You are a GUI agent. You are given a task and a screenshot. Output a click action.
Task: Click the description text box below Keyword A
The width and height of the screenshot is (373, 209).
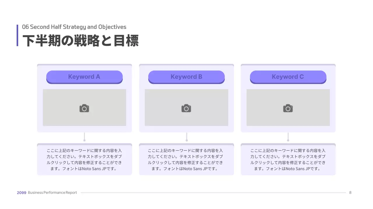click(x=84, y=160)
